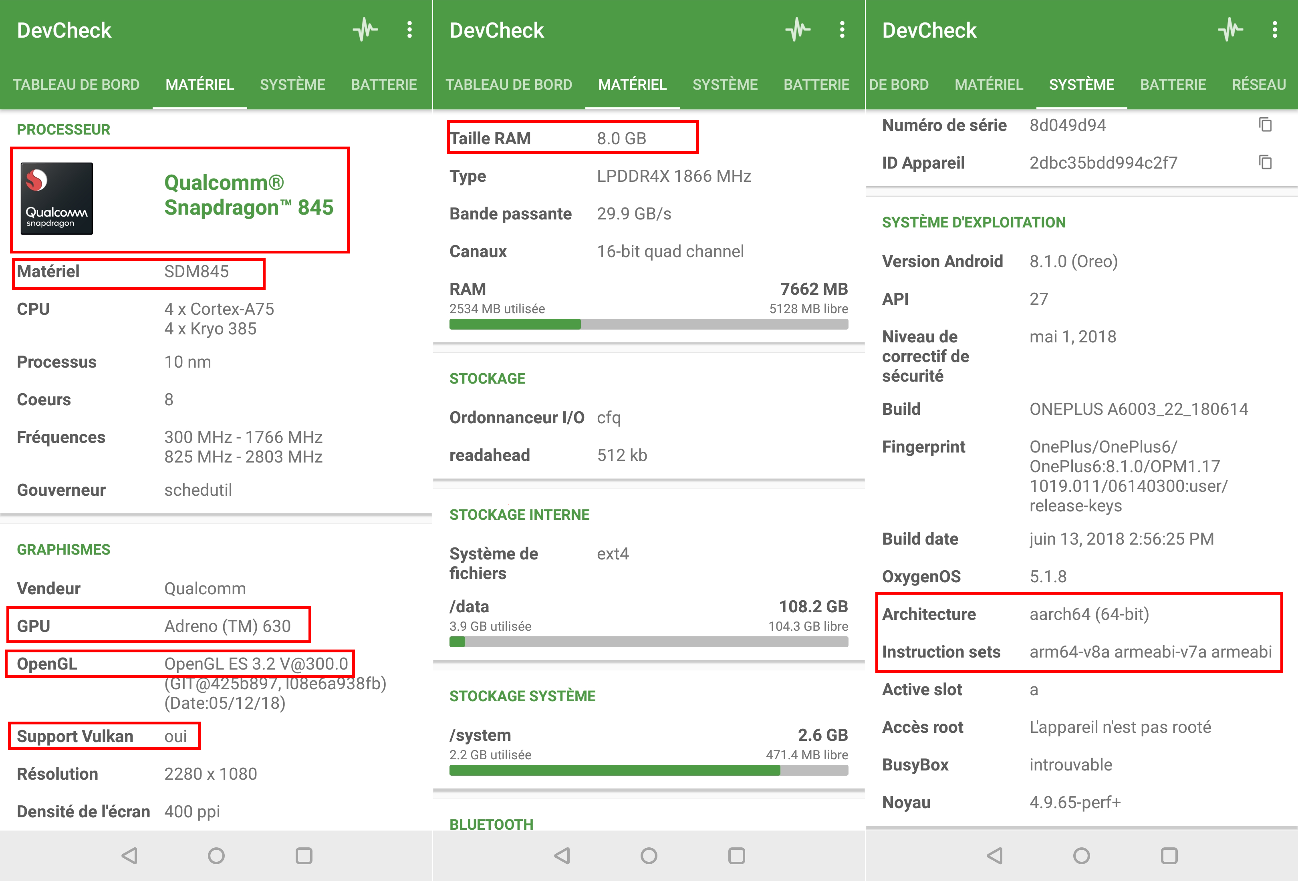Open the BATTERIE tab on the middle screen
The width and height of the screenshot is (1298, 881).
(816, 84)
